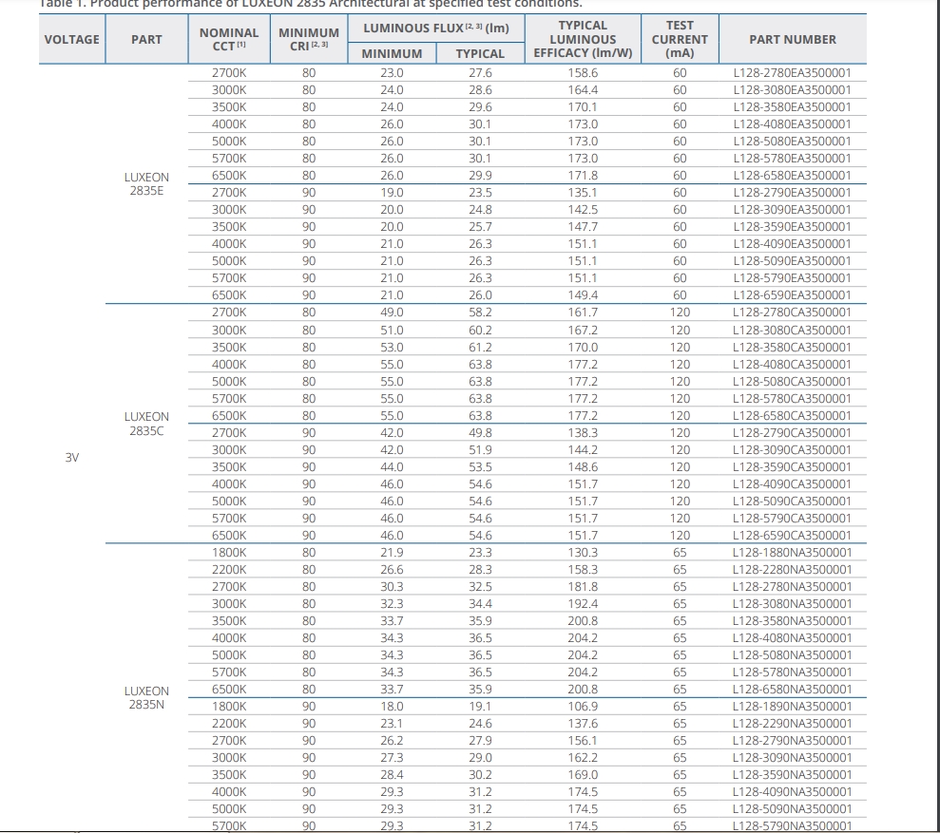Select part number L128-5780EA3500001
Screen dimensions: 940x833
[793, 159]
